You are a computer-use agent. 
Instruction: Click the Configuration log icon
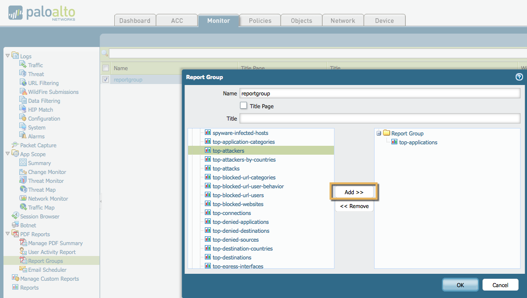coord(23,118)
